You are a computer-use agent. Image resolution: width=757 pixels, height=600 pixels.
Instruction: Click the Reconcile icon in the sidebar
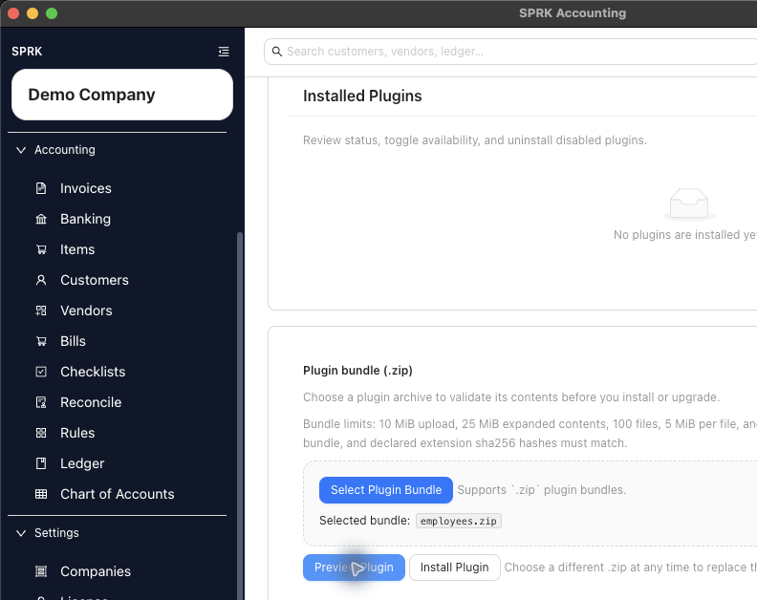(x=41, y=402)
